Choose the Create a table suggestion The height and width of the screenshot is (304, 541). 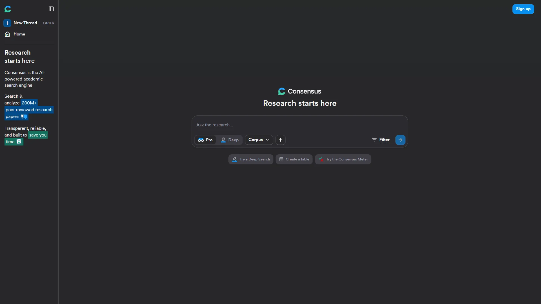(294, 159)
